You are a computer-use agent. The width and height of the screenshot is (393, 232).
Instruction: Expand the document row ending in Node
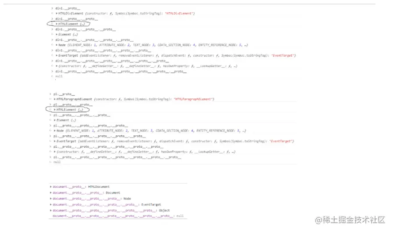coord(50,199)
